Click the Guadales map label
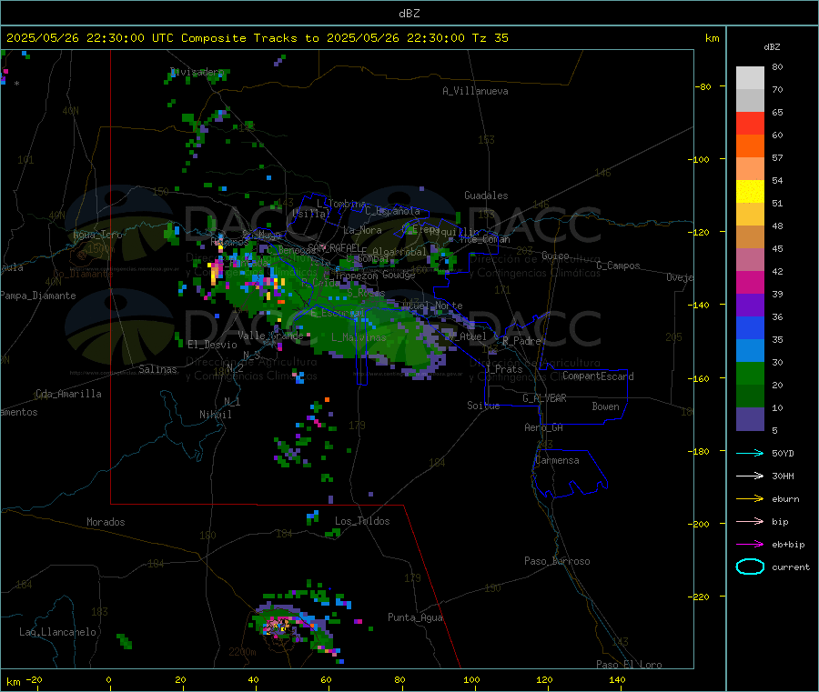 click(x=486, y=196)
